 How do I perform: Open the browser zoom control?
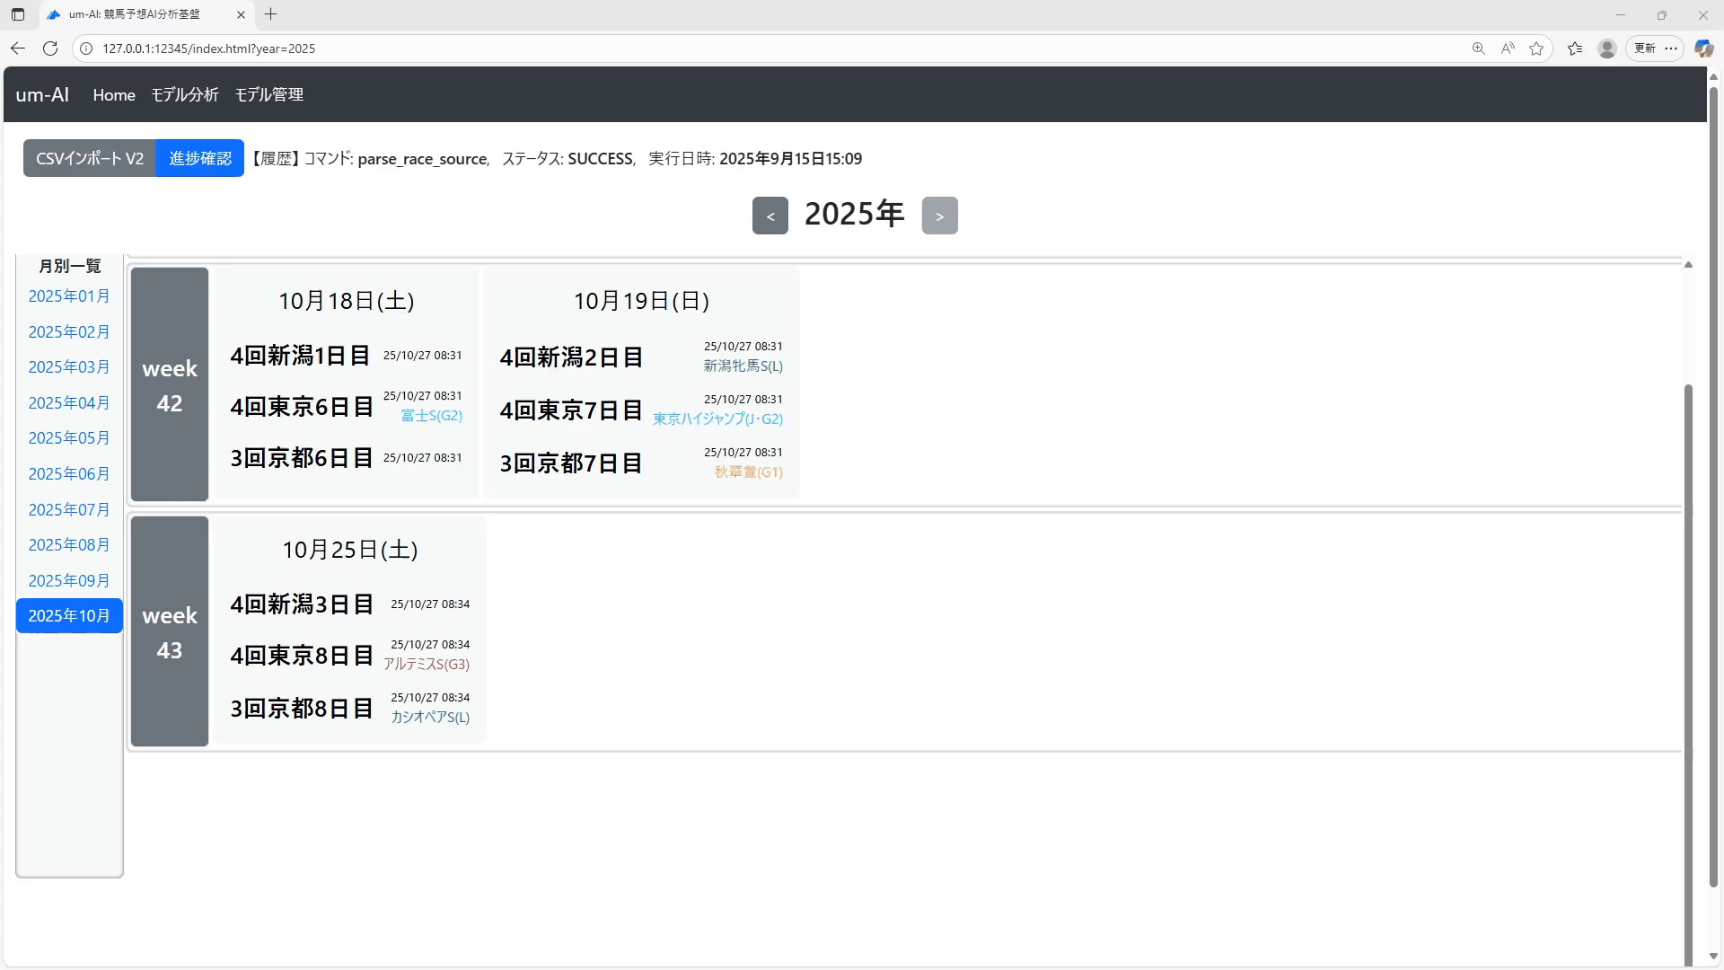1478,48
